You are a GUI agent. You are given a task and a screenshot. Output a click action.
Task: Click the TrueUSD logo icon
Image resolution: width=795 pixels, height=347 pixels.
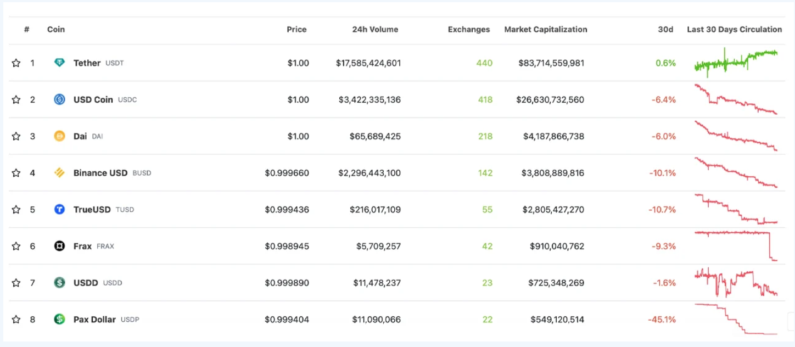59,209
